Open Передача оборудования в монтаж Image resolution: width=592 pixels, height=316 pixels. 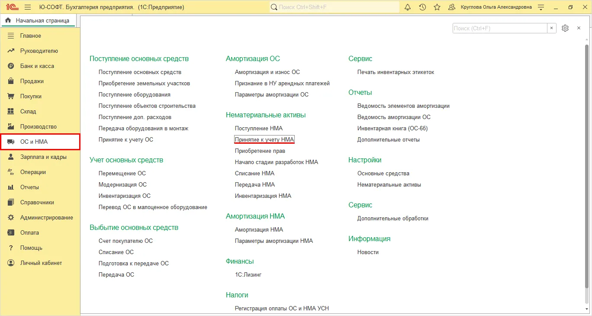(x=144, y=129)
